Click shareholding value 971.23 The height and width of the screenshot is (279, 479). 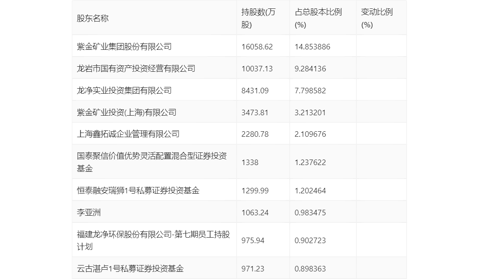tap(253, 269)
